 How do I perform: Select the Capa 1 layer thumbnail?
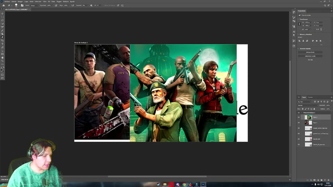click(x=308, y=123)
